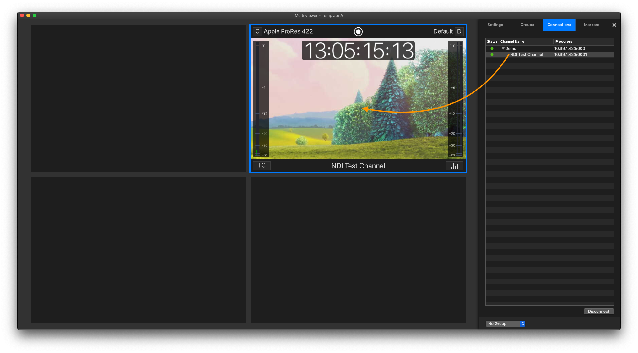The height and width of the screenshot is (353, 638).
Task: Click the green status dot for Demo
Action: pyautogui.click(x=492, y=49)
